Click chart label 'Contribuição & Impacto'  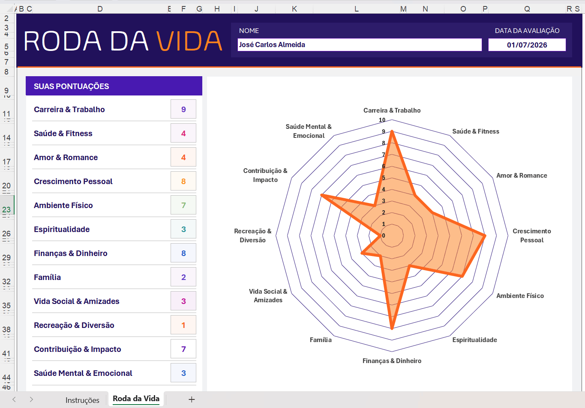[265, 175]
